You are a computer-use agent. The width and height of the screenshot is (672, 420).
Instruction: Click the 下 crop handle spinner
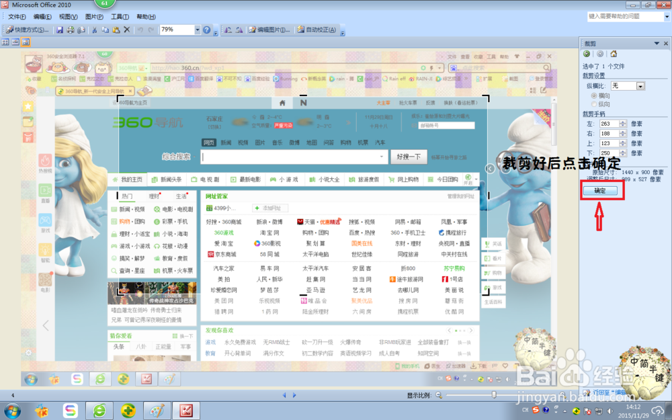coord(623,153)
